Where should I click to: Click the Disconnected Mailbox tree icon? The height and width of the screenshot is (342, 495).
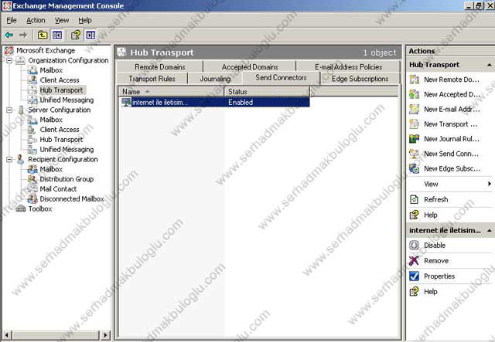point(32,199)
